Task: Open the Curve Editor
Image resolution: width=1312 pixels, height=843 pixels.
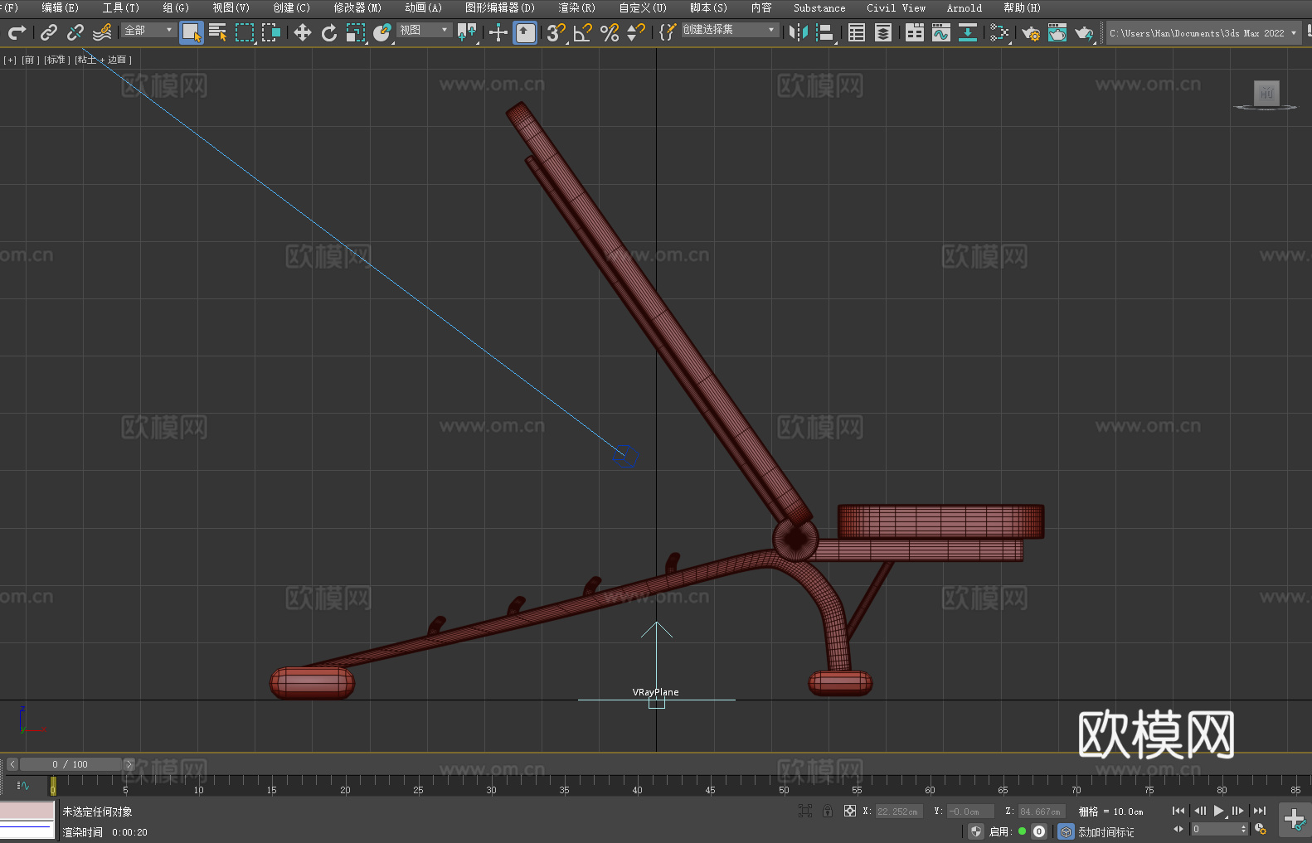Action: click(x=941, y=32)
